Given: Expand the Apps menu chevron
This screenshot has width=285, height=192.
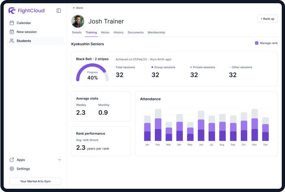Looking at the screenshot, I should pos(59,160).
